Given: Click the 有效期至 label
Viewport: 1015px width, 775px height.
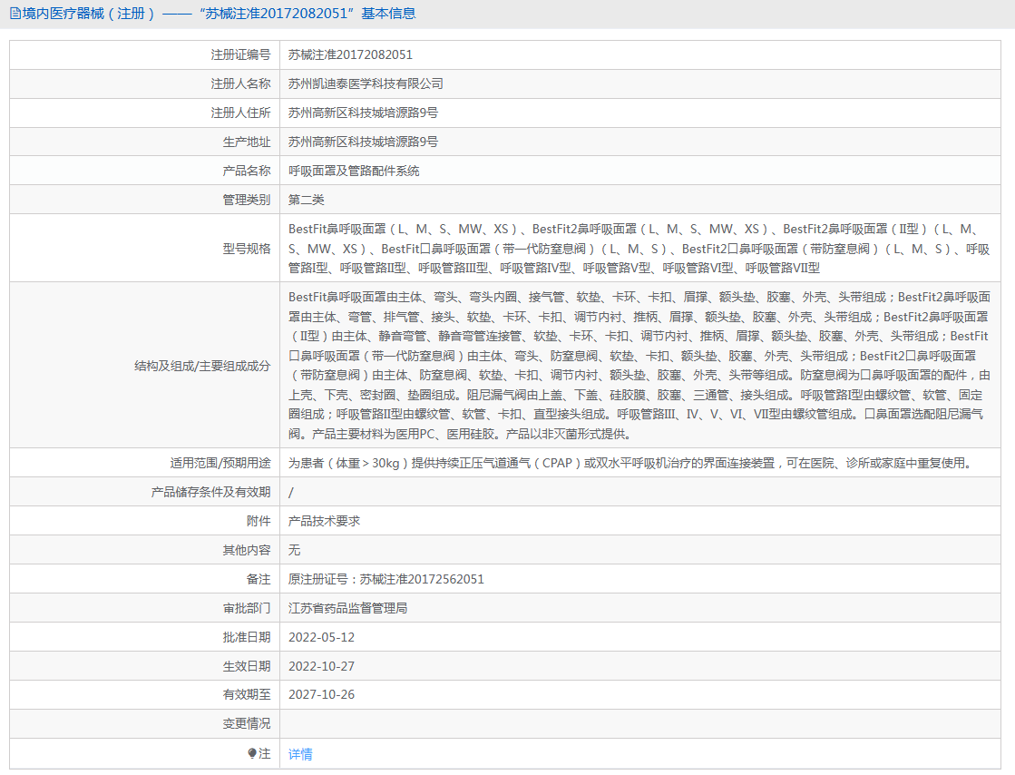Looking at the screenshot, I should click(247, 695).
